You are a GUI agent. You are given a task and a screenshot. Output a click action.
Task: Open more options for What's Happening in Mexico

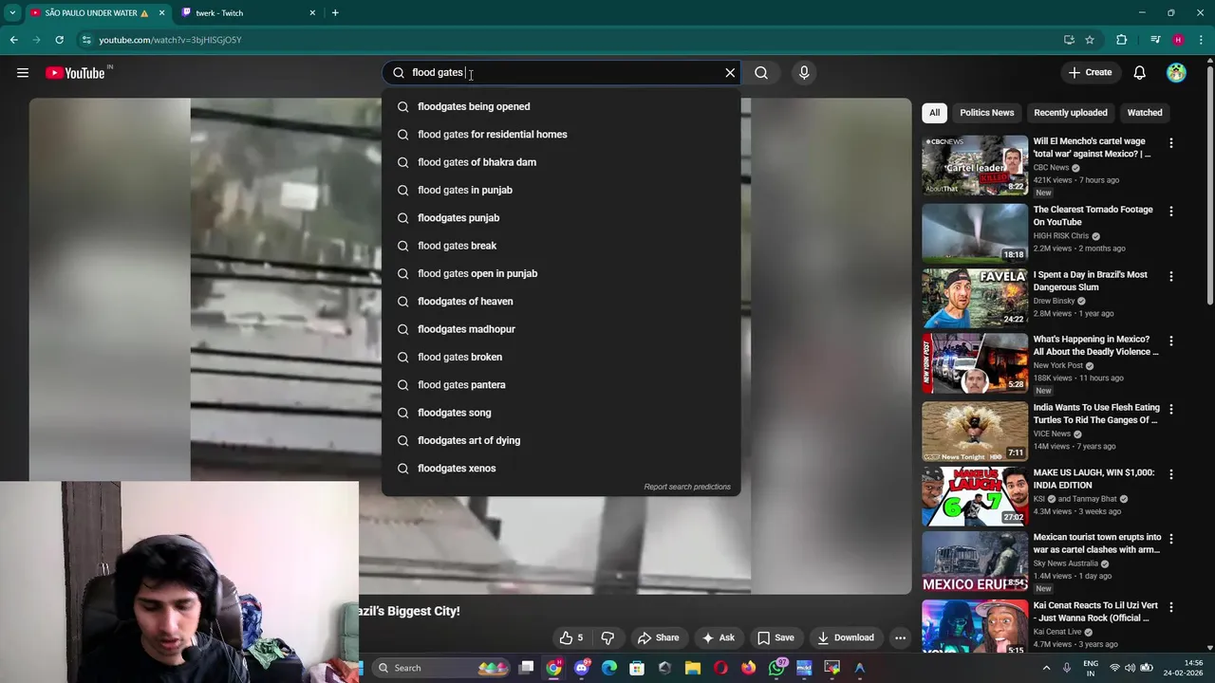[x=1170, y=341]
